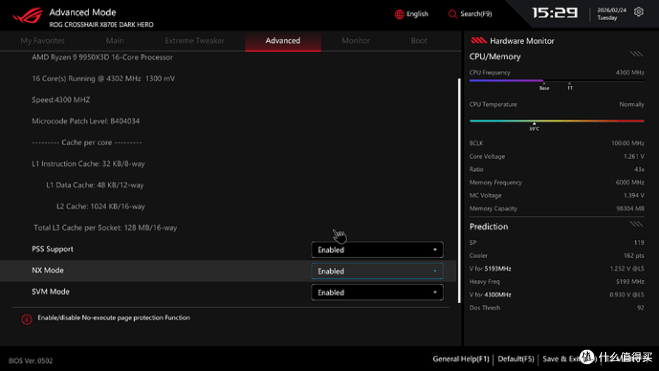Screen dimensions: 659x371
Task: Click 16 Core(s) Running @ 4302 MHz line
Action: [x=103, y=79]
